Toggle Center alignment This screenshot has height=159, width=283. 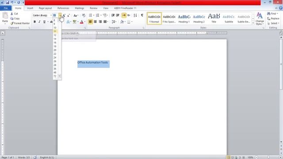click(x=96, y=22)
